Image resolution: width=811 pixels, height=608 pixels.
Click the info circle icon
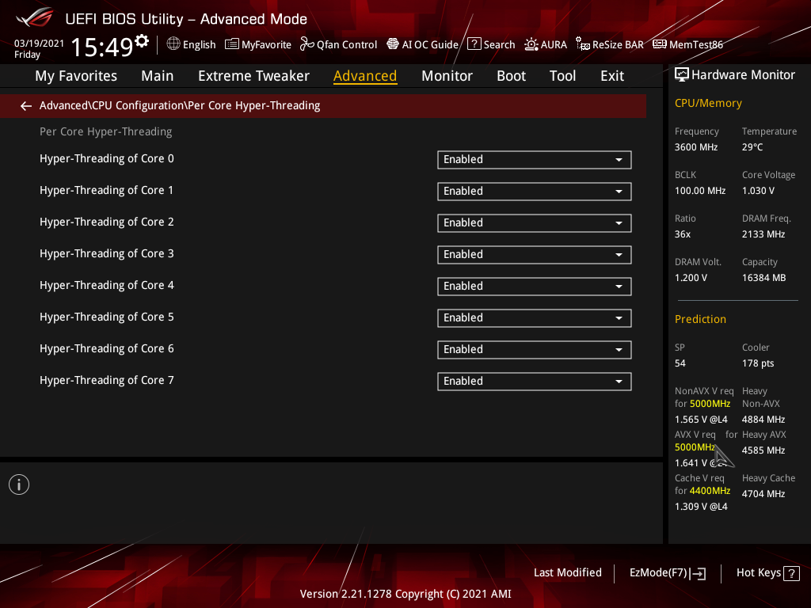[x=19, y=484]
